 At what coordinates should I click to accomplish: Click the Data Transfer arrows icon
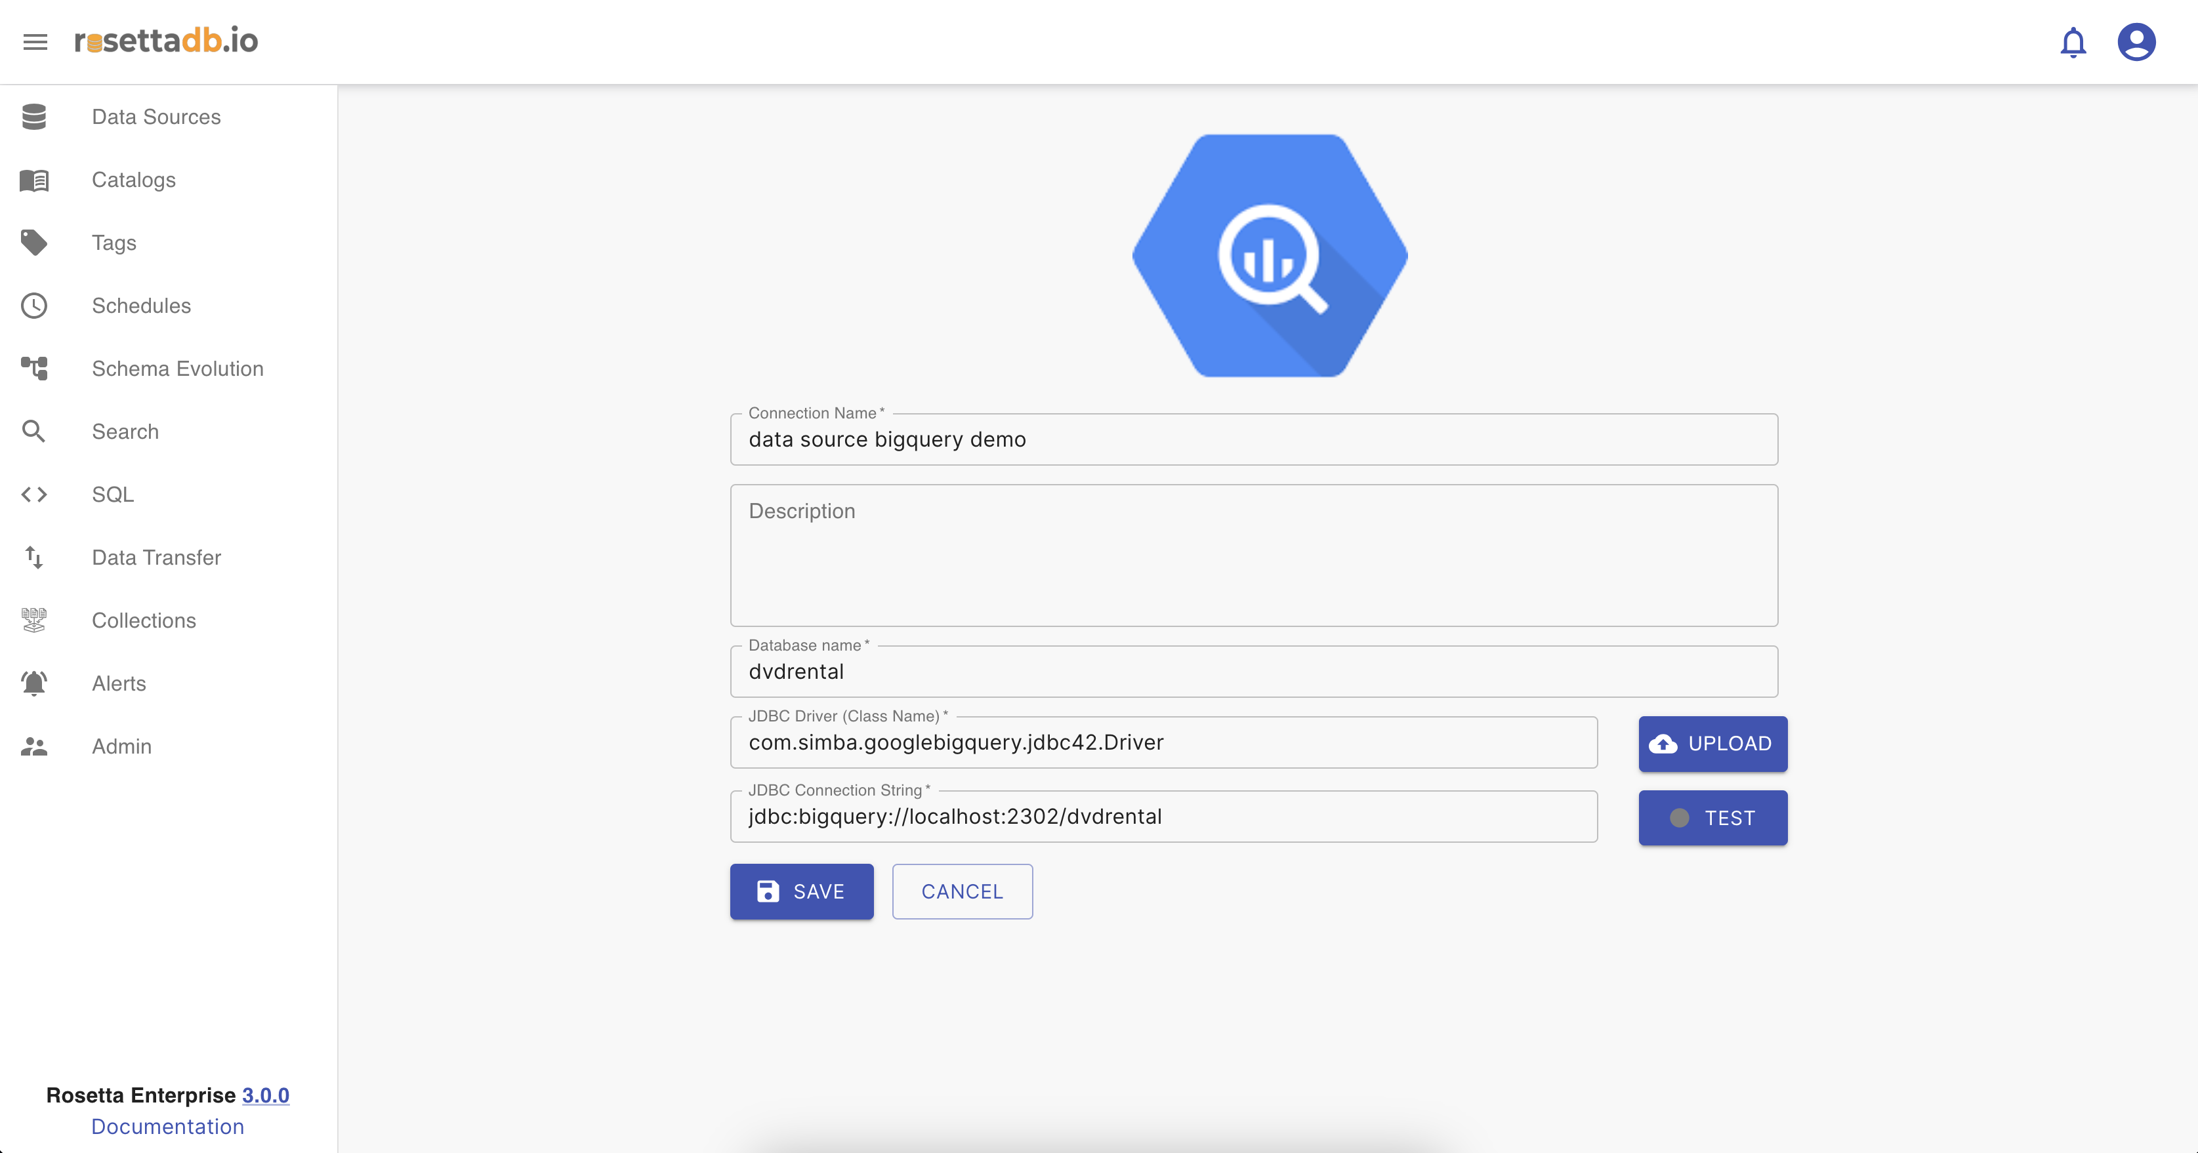[34, 557]
